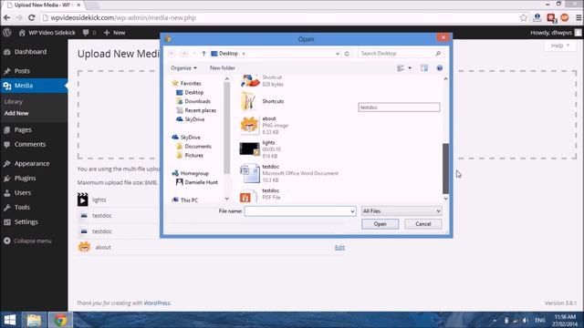Open Media Library submenu link
This screenshot has height=328, width=584.
coord(14,101)
